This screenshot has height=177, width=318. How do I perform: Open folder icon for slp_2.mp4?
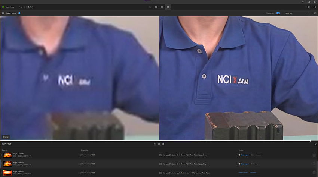coord(160,164)
